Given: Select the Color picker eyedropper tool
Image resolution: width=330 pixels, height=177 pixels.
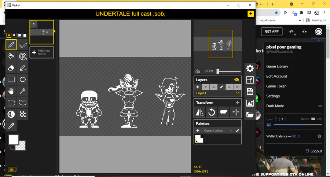Looking at the screenshot, I should tap(11, 126).
